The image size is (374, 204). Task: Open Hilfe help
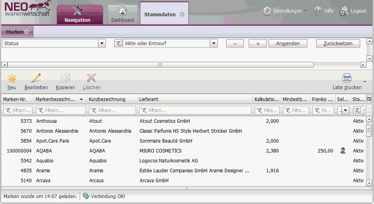coord(324,11)
